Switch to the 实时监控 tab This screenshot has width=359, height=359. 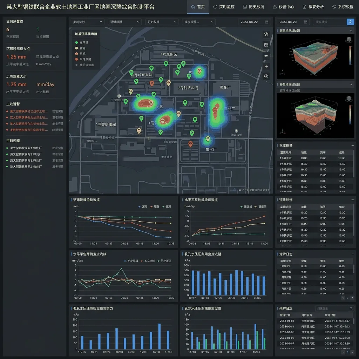(x=224, y=7)
